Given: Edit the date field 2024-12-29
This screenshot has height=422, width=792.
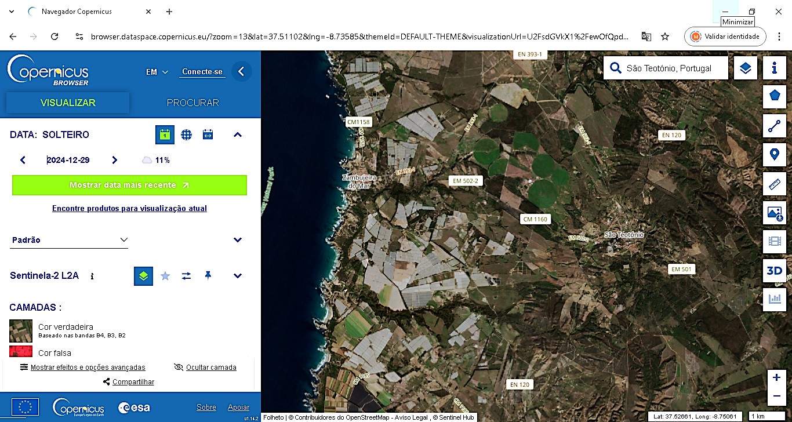Looking at the screenshot, I should pyautogui.click(x=68, y=160).
